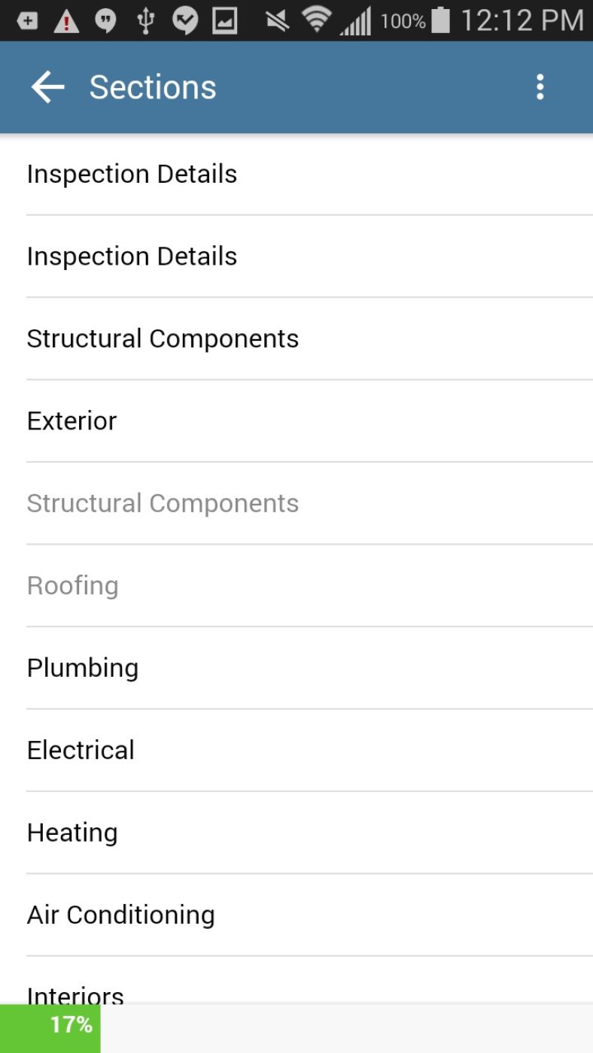Viewport: 593px width, 1053px height.
Task: Tap the red warning triangle notification icon
Action: [x=66, y=20]
